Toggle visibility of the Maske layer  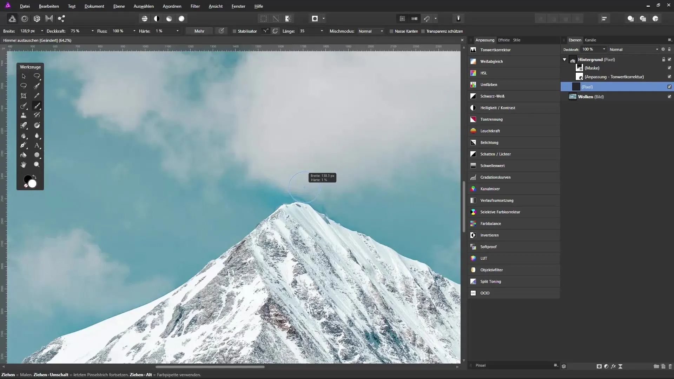click(x=669, y=68)
